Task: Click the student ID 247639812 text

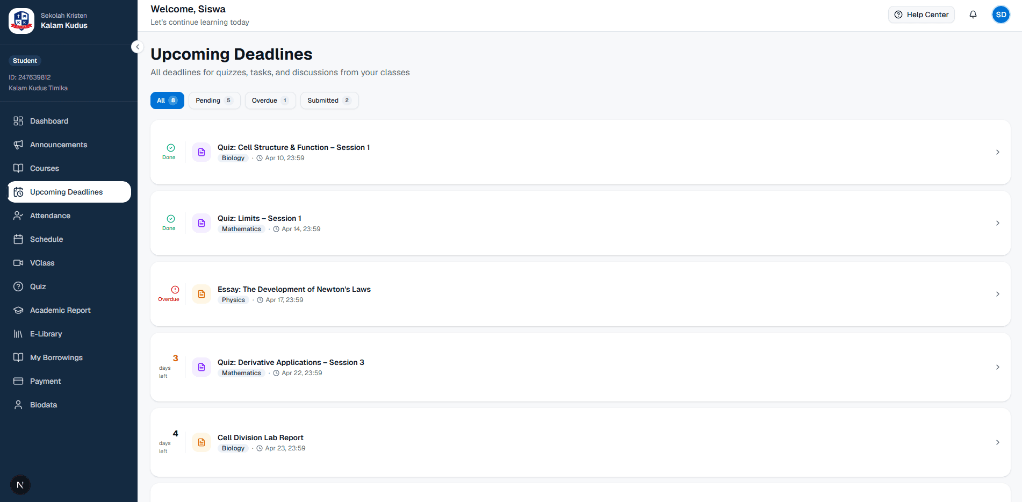Action: pos(30,77)
